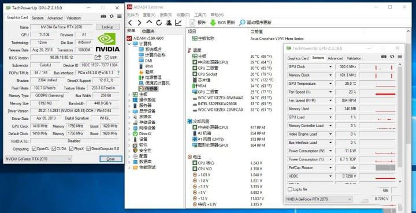Click the VDDC sensor graph

(378, 176)
